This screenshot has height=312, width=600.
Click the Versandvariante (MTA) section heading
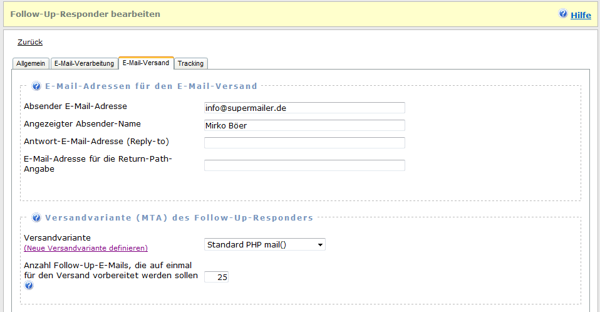(x=179, y=218)
